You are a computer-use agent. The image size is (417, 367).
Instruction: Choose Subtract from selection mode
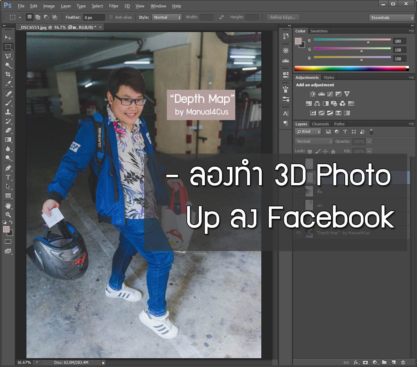46,17
